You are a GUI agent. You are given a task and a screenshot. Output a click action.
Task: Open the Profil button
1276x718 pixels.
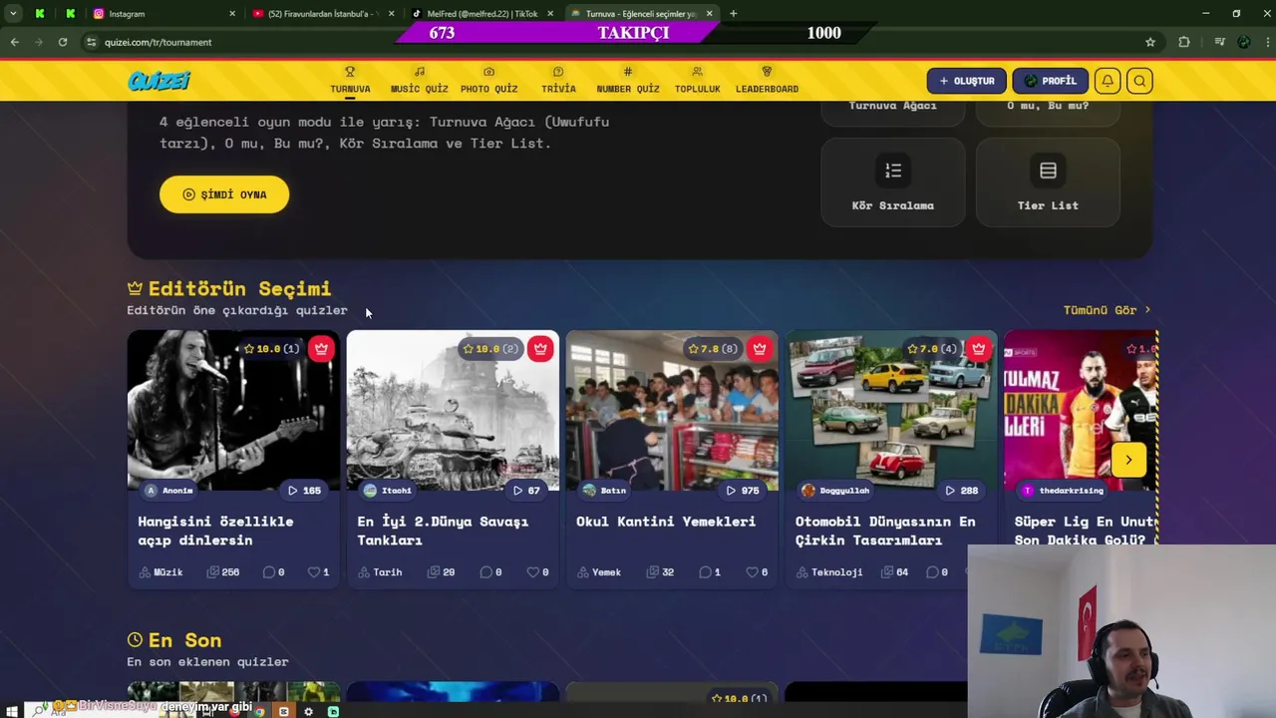(1050, 81)
